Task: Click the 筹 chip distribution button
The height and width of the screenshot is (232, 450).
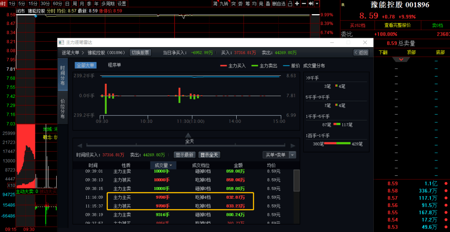Action: 247,4
